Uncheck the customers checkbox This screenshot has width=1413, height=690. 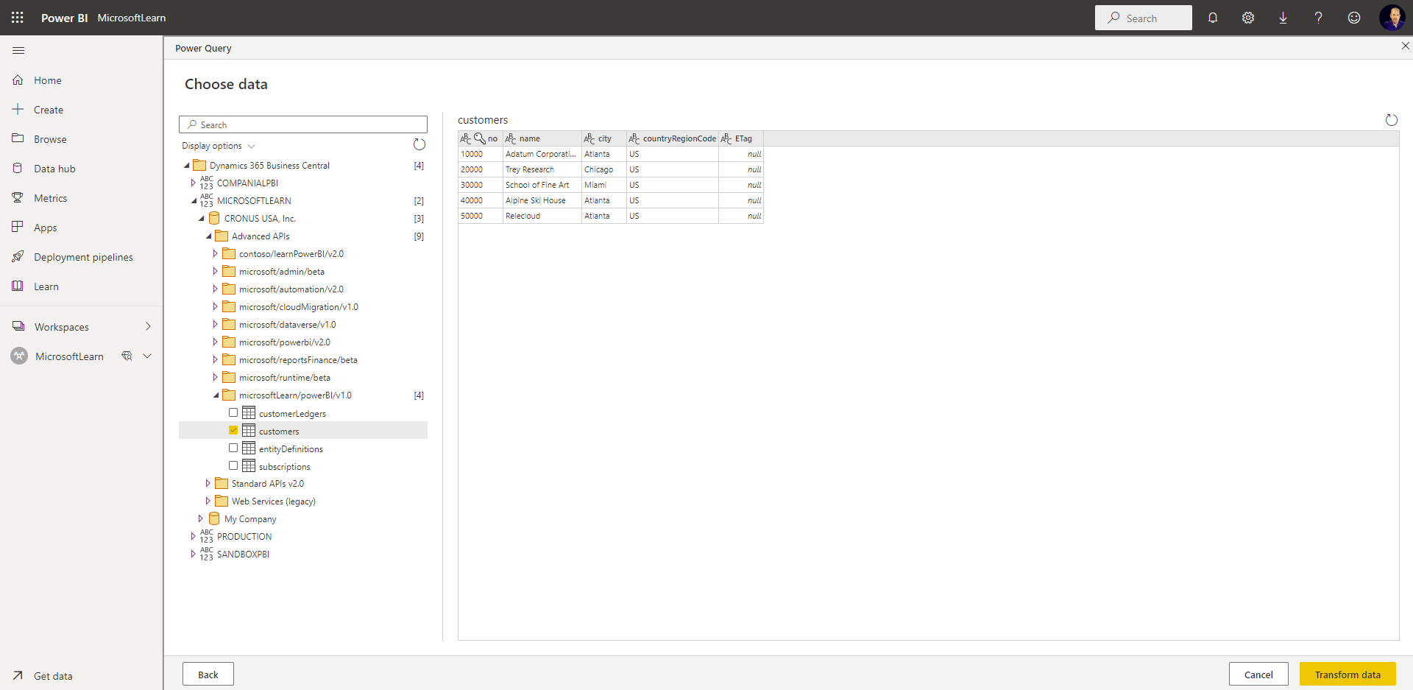coord(233,430)
